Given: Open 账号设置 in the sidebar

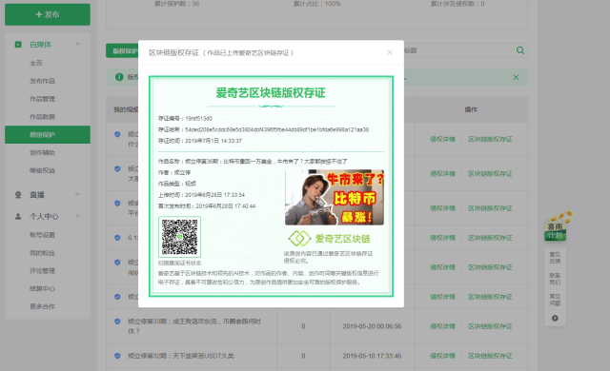Looking at the screenshot, I should coord(42,235).
